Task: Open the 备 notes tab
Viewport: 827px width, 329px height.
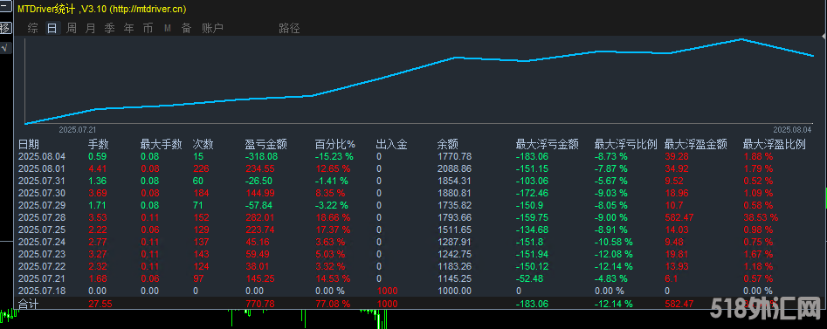Action: tap(187, 29)
